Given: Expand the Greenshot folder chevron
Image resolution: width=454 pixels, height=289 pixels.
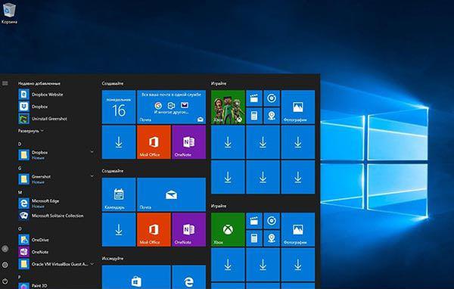Looking at the screenshot, I should click(x=92, y=176).
